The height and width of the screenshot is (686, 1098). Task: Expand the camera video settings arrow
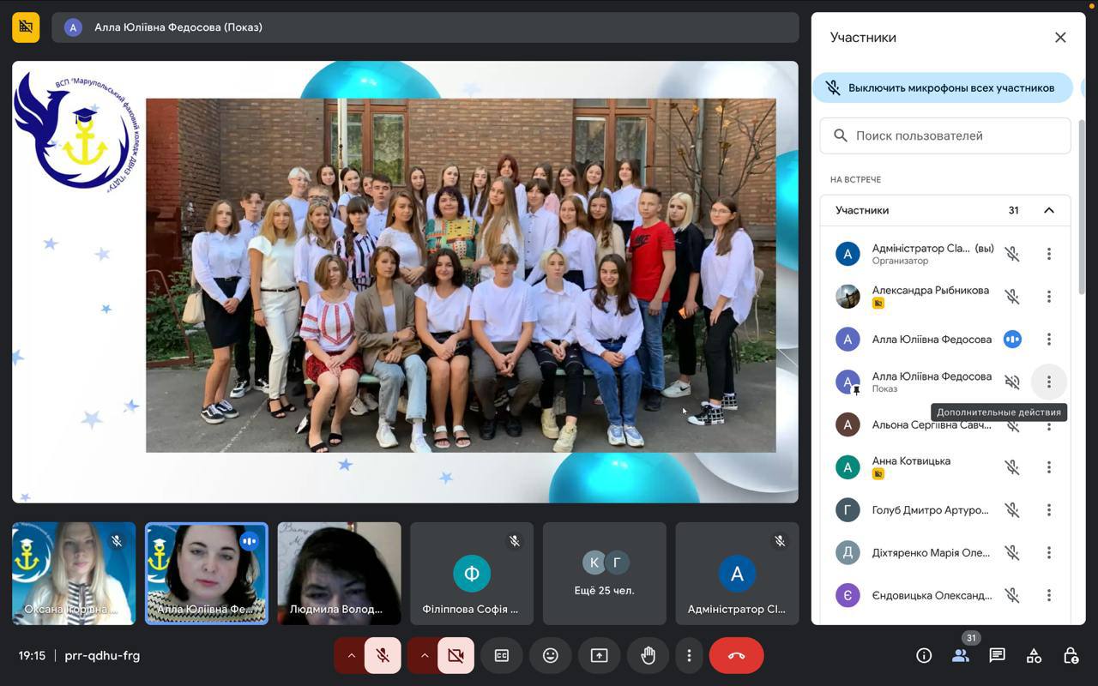[424, 655]
